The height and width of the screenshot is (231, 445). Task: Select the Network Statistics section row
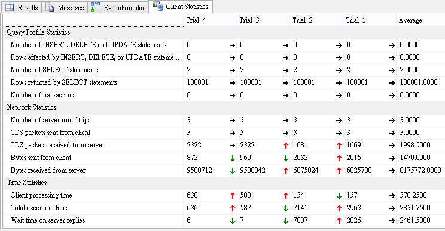tap(224, 107)
